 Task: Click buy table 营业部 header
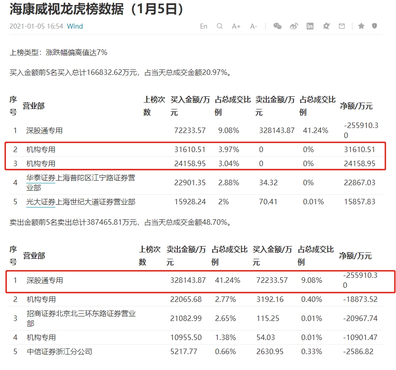34,106
